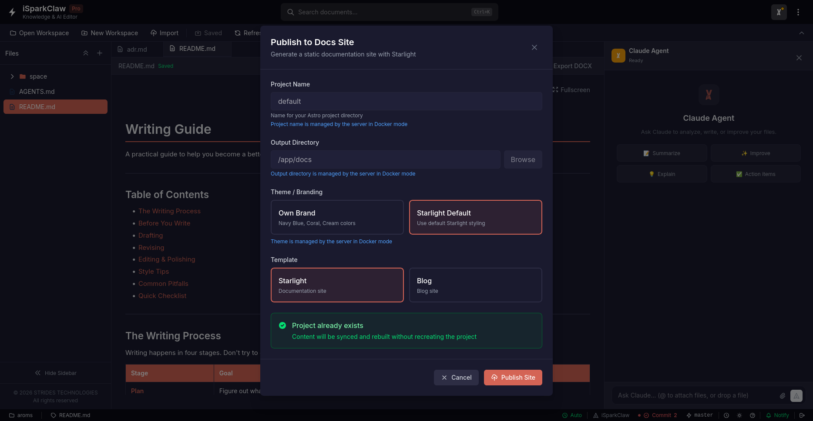Screen dimensions: 813x421
Task: Click New Workspace in the toolbar
Action: point(110,33)
